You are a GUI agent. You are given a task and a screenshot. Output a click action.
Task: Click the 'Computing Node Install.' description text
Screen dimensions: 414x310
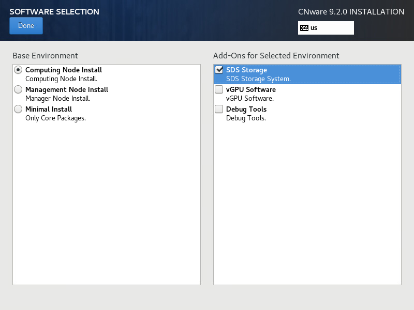tap(61, 79)
